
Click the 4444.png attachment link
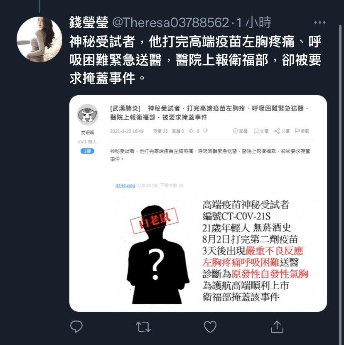(x=125, y=185)
